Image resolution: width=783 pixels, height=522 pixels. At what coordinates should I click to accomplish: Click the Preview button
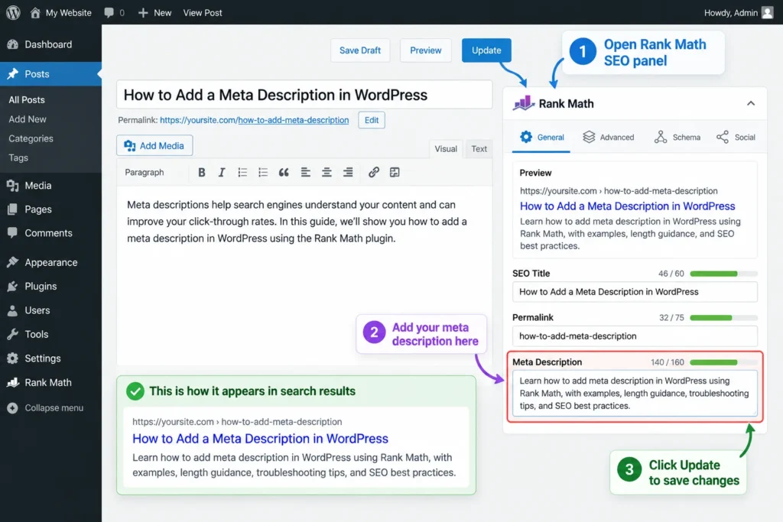[x=425, y=50]
